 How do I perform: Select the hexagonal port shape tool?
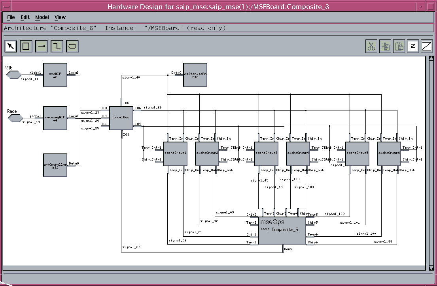point(72,46)
